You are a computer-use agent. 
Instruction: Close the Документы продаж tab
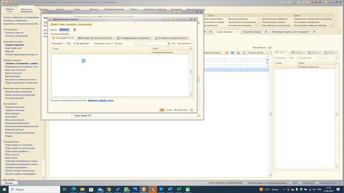(x=267, y=32)
